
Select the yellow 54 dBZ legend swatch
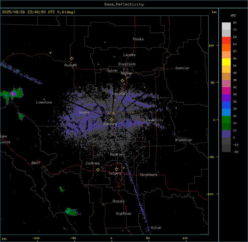pyautogui.click(x=226, y=62)
